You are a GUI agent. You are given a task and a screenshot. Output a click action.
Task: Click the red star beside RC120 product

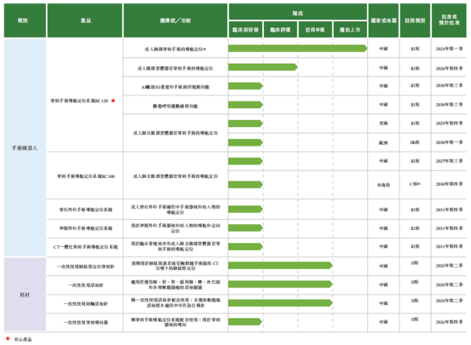click(x=113, y=101)
